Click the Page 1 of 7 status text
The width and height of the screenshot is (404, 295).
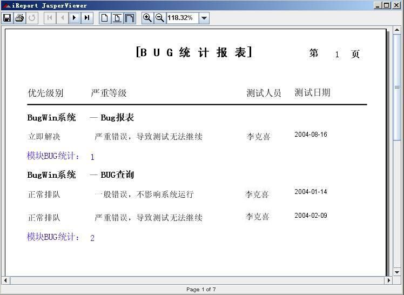click(x=201, y=290)
